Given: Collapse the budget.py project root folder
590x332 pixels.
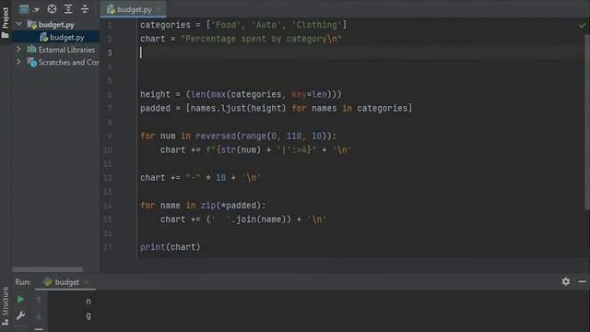Looking at the screenshot, I should (18, 25).
